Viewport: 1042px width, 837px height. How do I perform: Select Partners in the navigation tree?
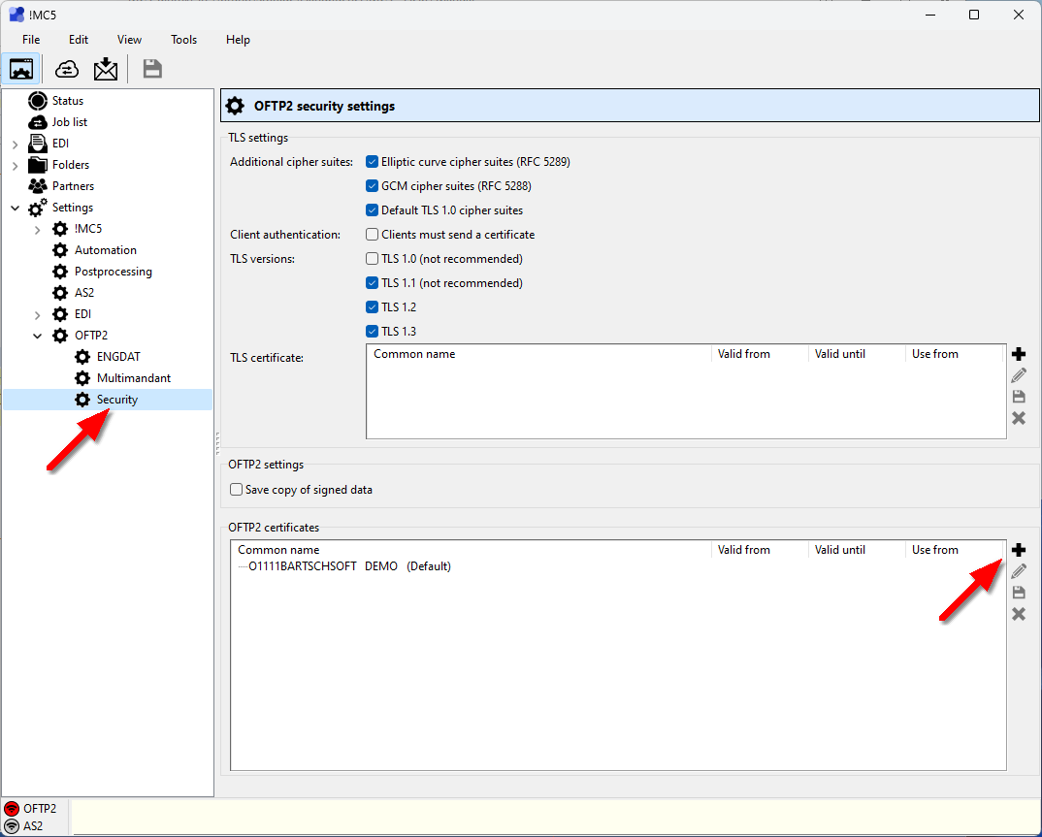point(73,186)
